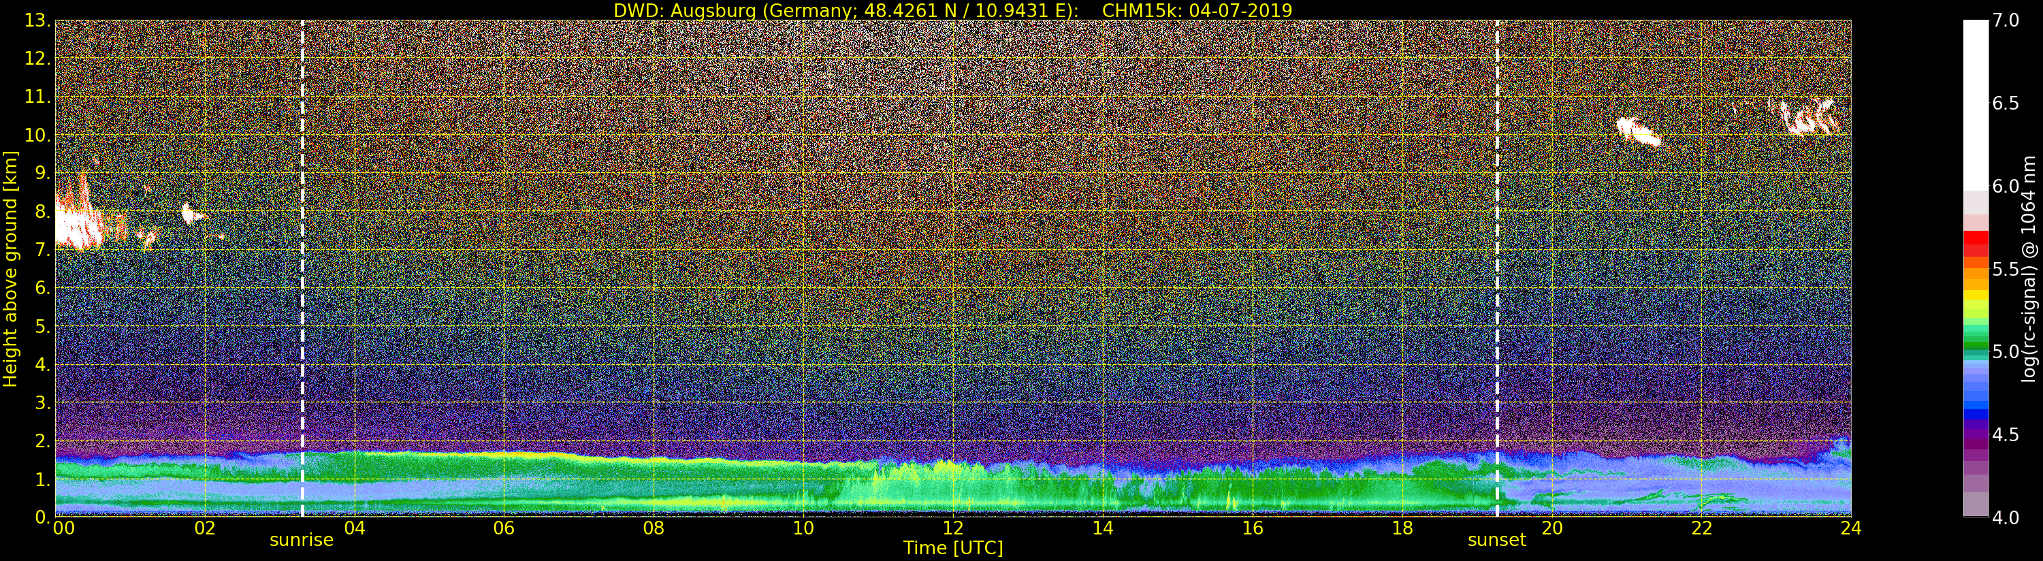Click the "6.0" colorbar tick value
This screenshot has height=561, width=2043.
2006,187
